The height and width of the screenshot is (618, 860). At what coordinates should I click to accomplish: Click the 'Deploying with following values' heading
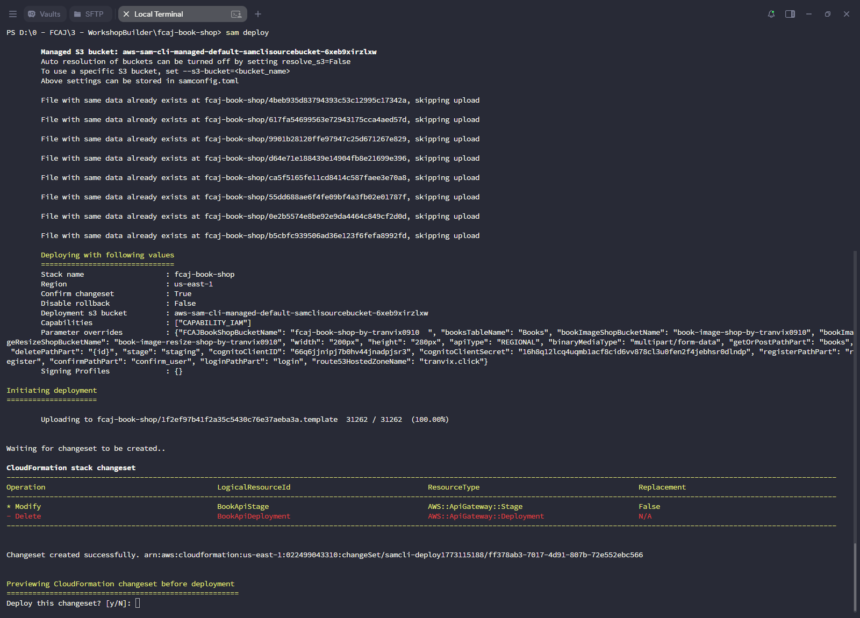(x=107, y=255)
